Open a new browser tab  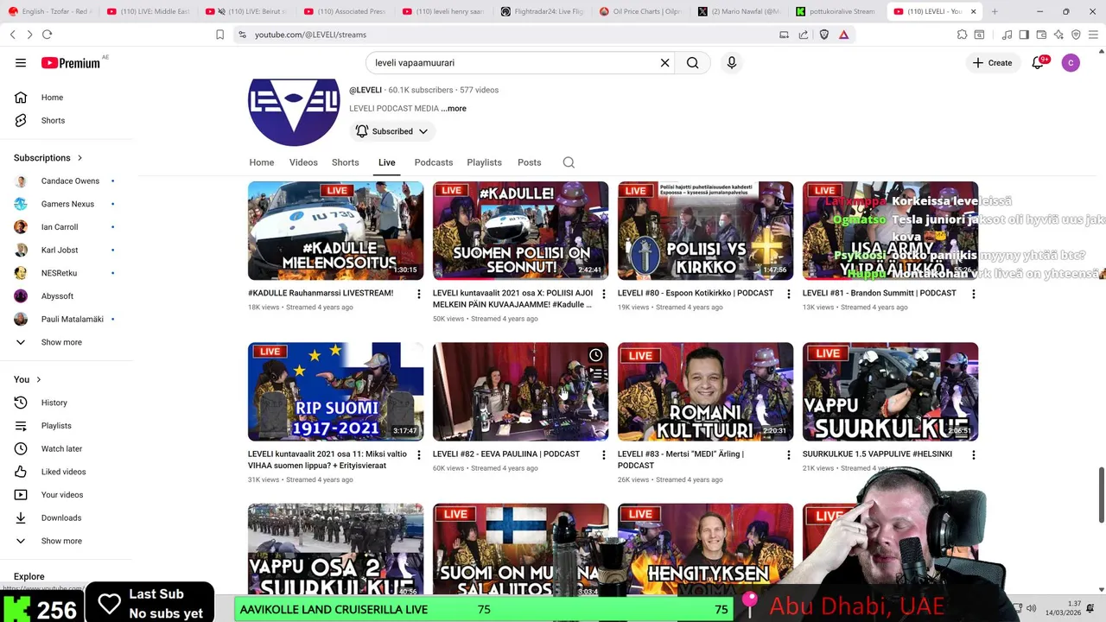coord(995,11)
